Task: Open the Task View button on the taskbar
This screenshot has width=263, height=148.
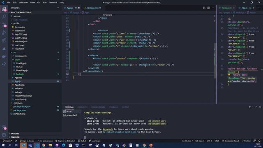Action: click(x=16, y=145)
